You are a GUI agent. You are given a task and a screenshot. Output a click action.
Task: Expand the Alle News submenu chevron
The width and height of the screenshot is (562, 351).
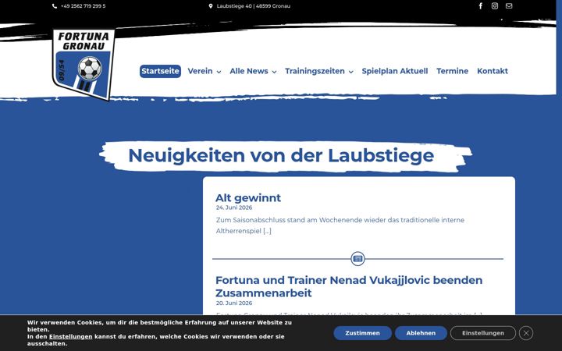(274, 72)
